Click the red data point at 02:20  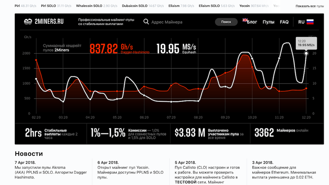coord(36,60)
